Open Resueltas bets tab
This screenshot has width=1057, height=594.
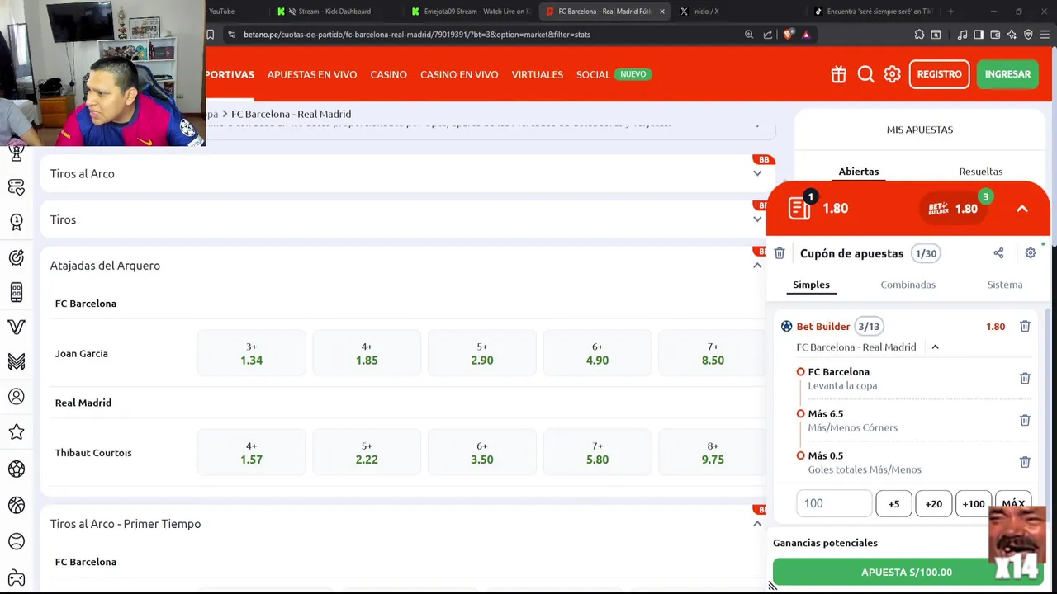coord(981,172)
